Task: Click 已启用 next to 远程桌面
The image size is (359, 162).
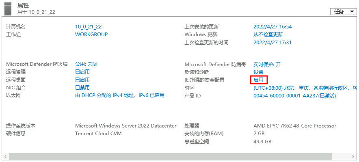Action: point(82,80)
